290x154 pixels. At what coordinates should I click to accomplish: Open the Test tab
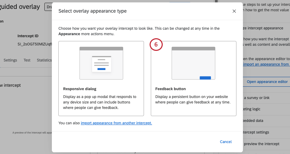click(x=27, y=60)
